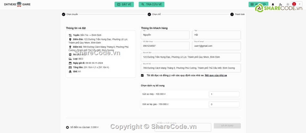The image size is (306, 133).
Task: Click the Gửi xe máy quantity field
Action: click(x=224, y=94)
